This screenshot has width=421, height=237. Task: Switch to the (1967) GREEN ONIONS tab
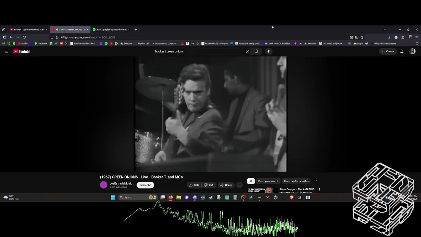pyautogui.click(x=70, y=30)
